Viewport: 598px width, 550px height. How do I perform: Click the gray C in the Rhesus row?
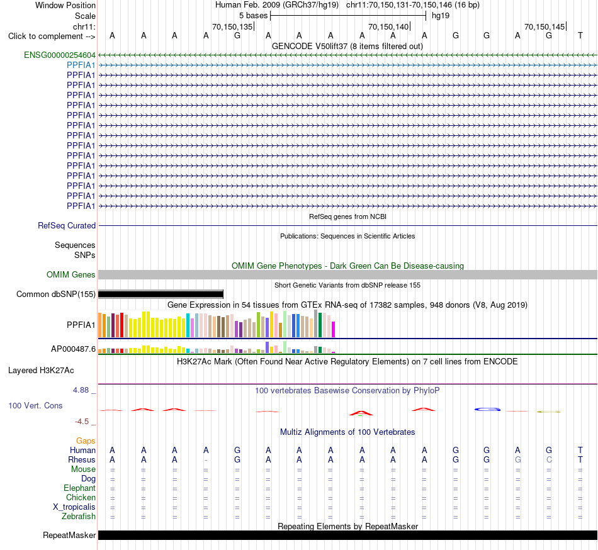549,459
